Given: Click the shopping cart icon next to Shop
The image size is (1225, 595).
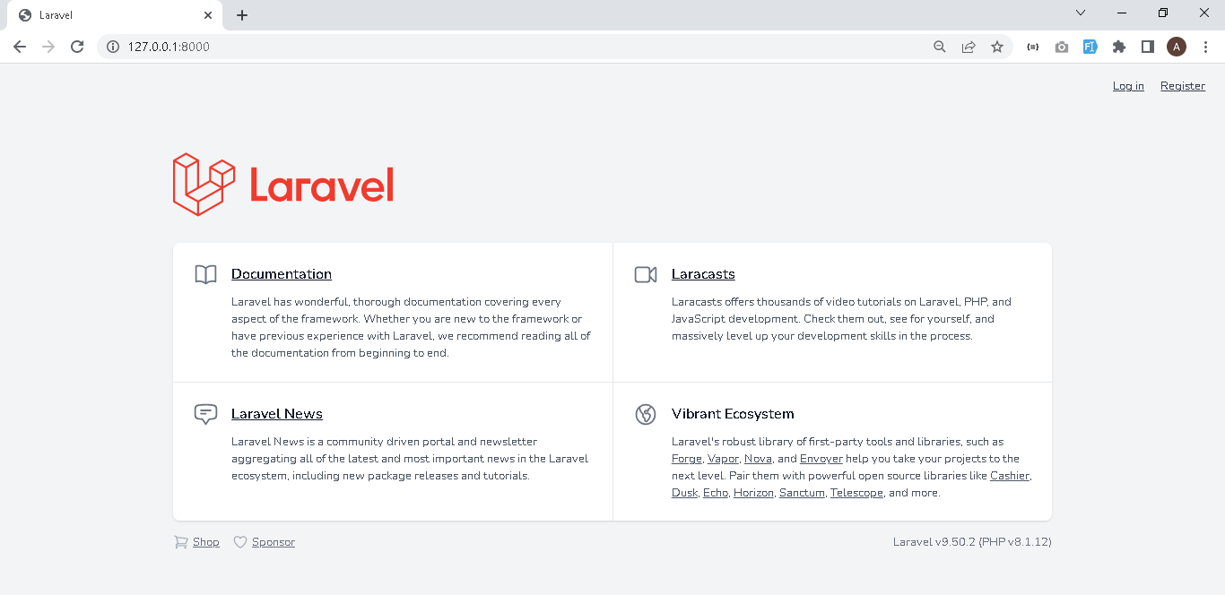Looking at the screenshot, I should (x=181, y=541).
